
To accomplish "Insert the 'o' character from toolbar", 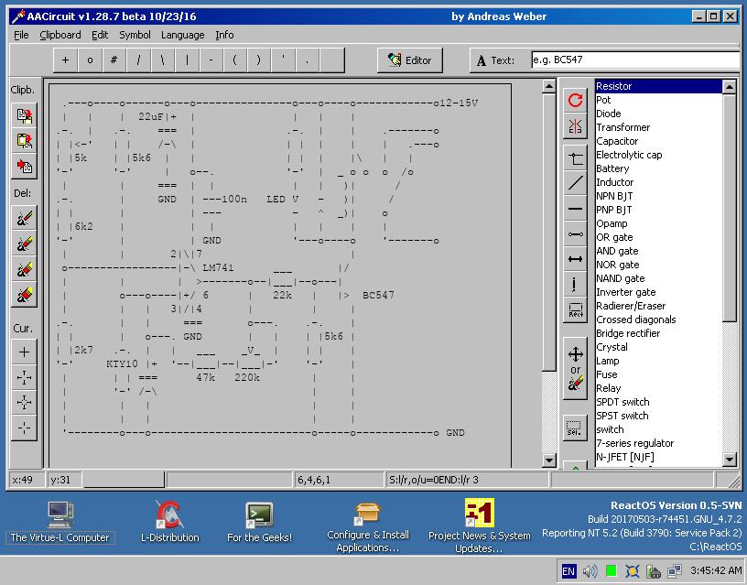I will [x=88, y=60].
